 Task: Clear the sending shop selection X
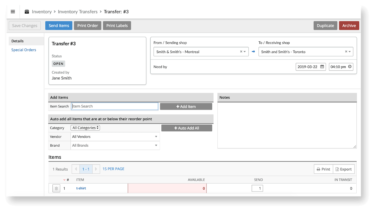(x=241, y=52)
